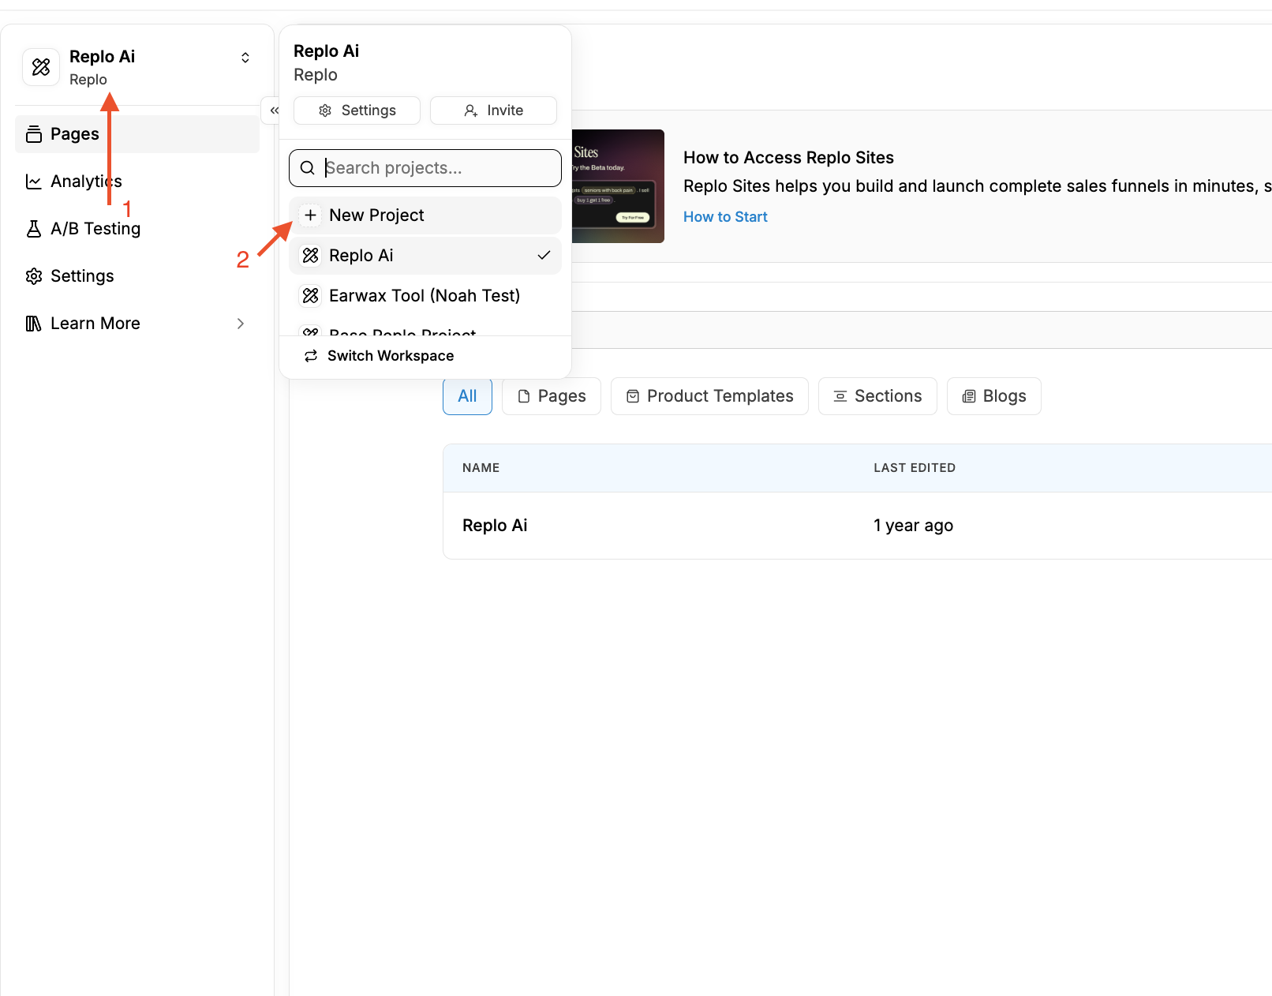
Task: Click the document icon on Pages tab
Action: click(x=524, y=396)
